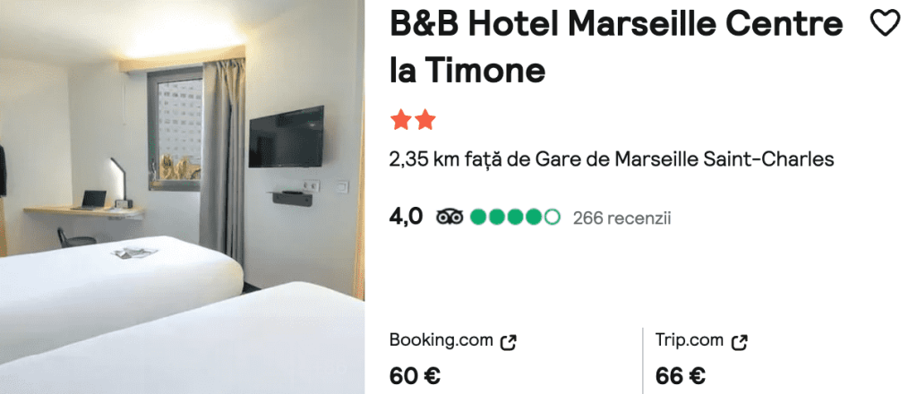The width and height of the screenshot is (917, 394).
Task: Open the 266 recenzii reviews link
Action: pyautogui.click(x=621, y=218)
